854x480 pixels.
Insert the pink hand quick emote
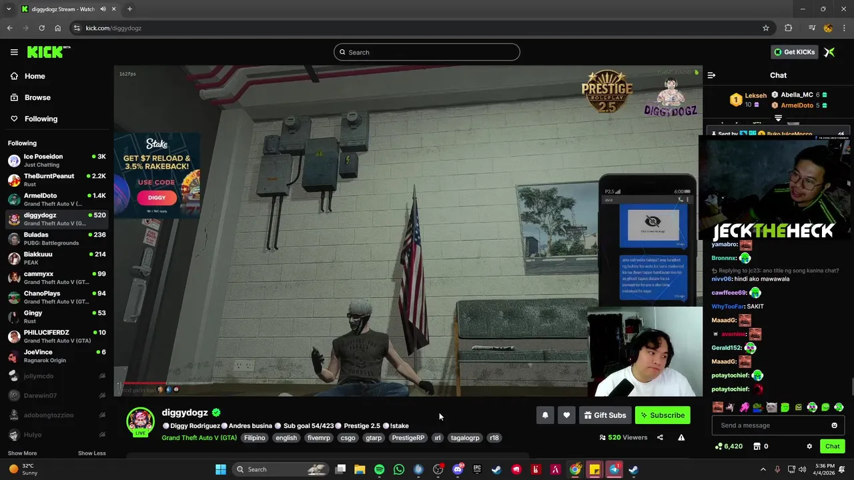click(744, 407)
